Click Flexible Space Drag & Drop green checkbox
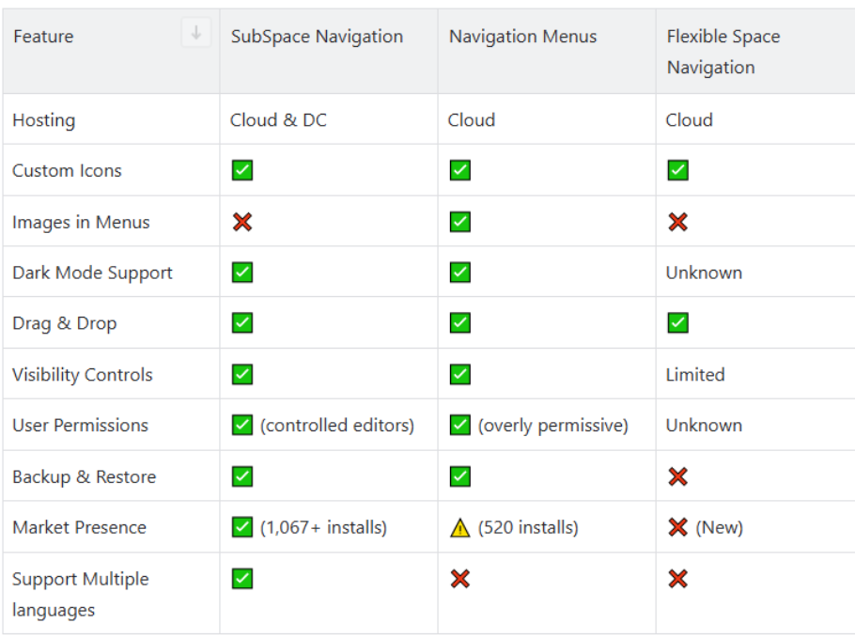 (677, 322)
